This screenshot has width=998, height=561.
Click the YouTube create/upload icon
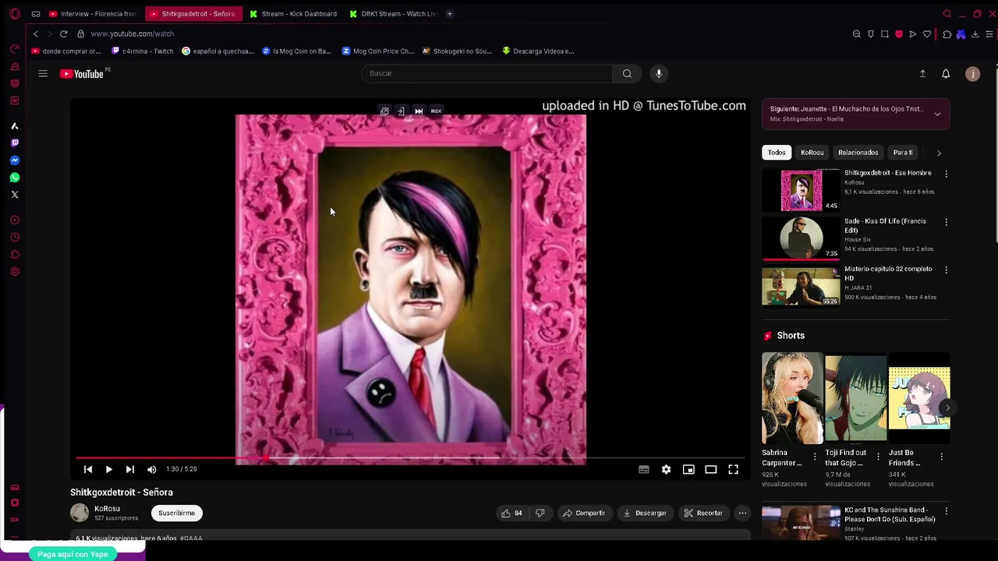[922, 73]
